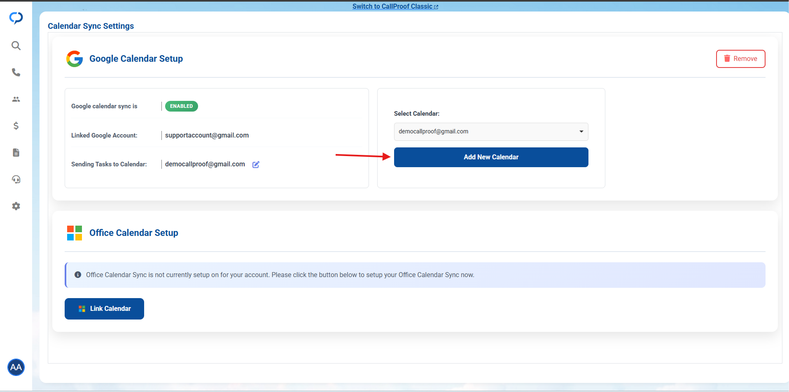Click the Office Calendar Setup heading

click(x=134, y=233)
